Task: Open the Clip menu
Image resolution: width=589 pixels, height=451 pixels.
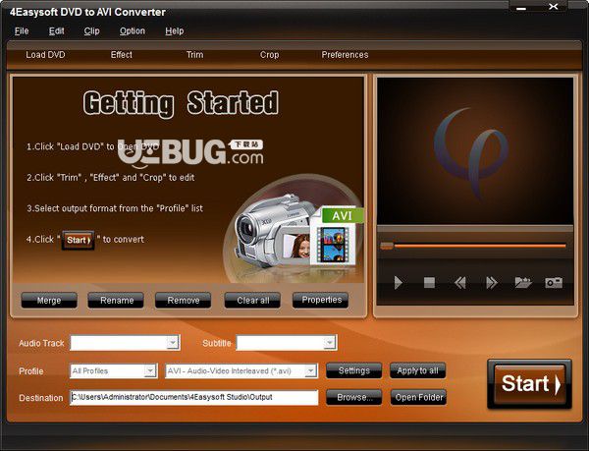Action: (91, 30)
